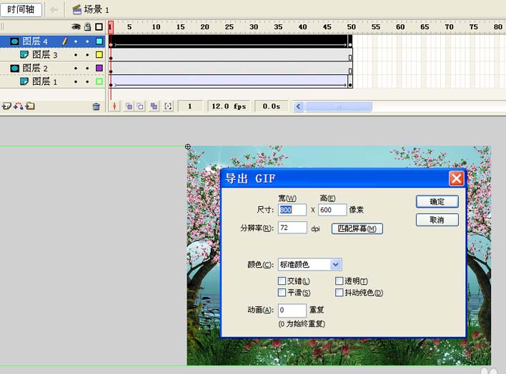Check the 抖动纯色 (dither solids) checkbox
The image size is (506, 374).
click(x=339, y=293)
